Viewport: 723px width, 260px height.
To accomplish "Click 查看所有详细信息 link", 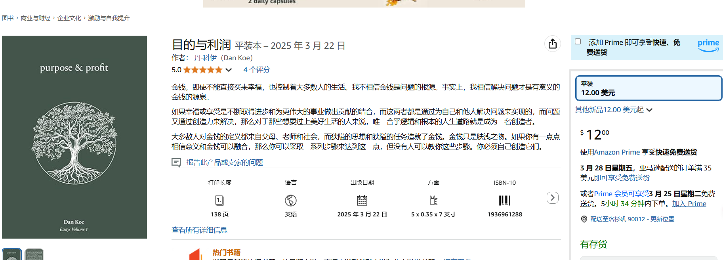I will click(x=199, y=230).
